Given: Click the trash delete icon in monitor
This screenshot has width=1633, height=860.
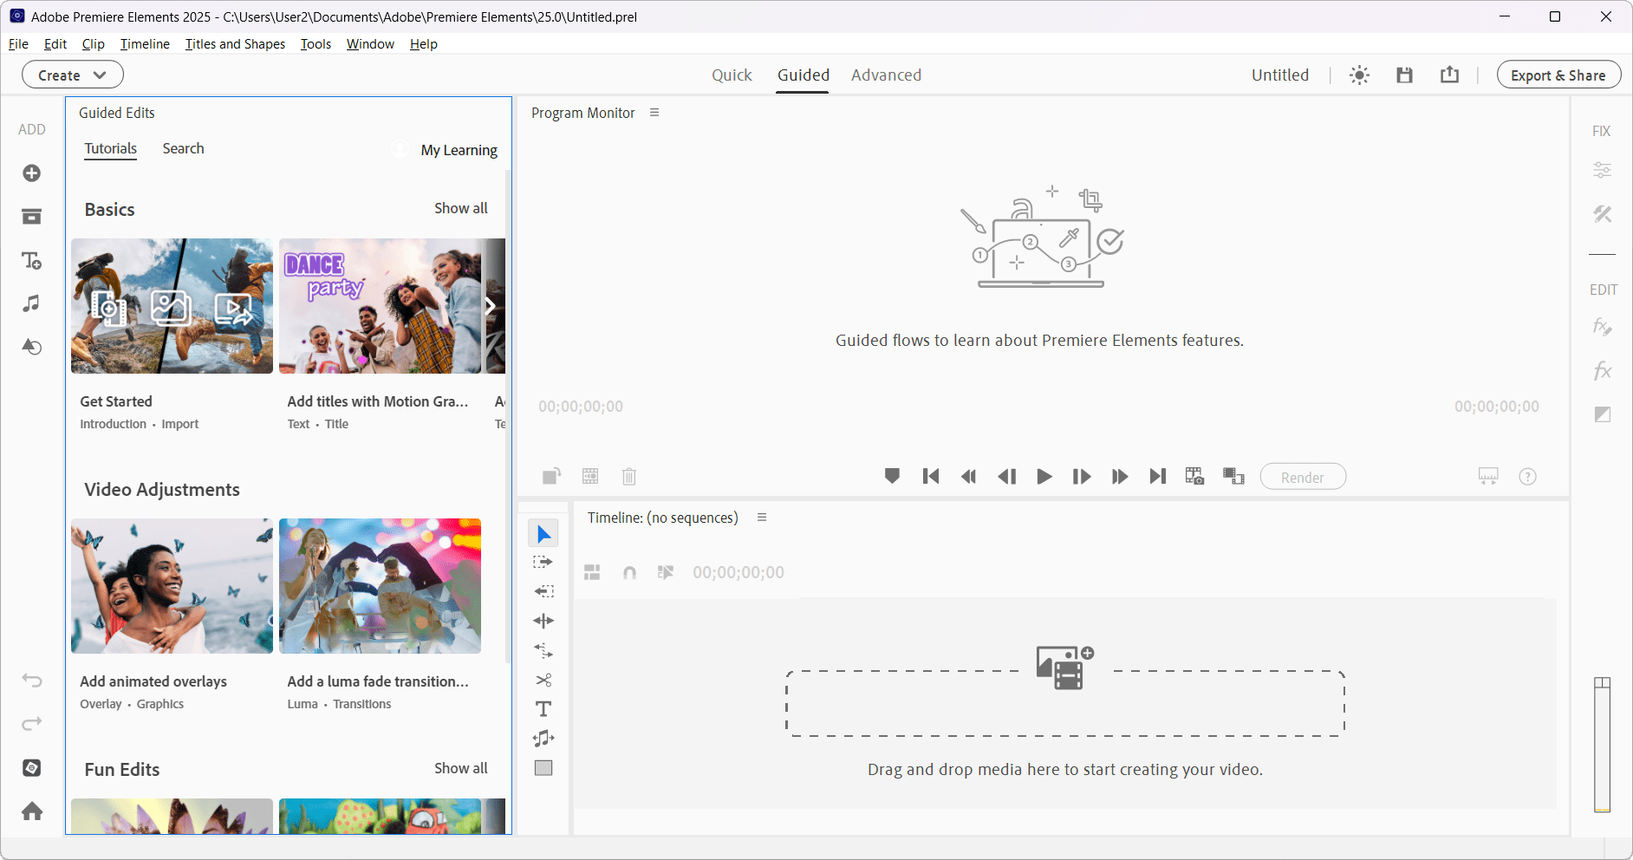Looking at the screenshot, I should 629,476.
